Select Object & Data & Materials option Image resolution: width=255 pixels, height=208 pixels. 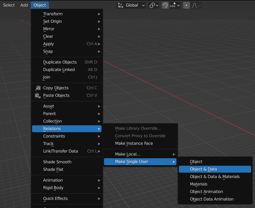point(215,177)
